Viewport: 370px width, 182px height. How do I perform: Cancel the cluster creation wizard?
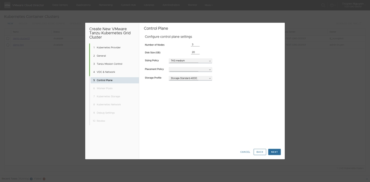[x=245, y=152]
